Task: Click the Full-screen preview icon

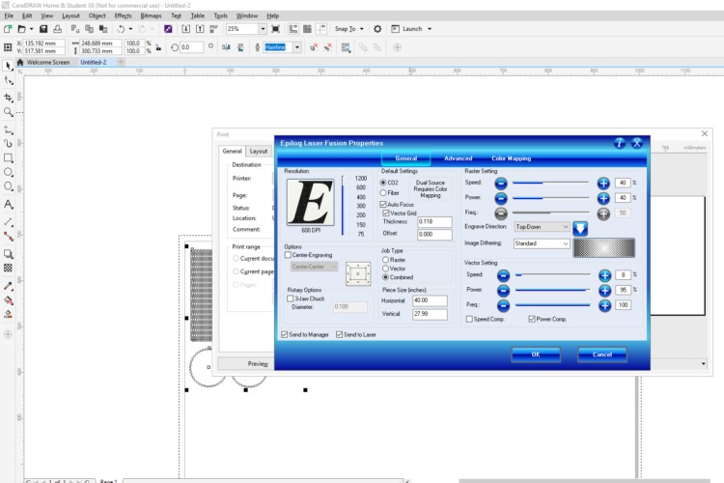Action: pos(276,29)
